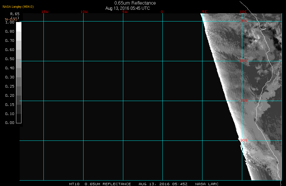Pick the white 1.00 reflectance swatch

[19, 27]
